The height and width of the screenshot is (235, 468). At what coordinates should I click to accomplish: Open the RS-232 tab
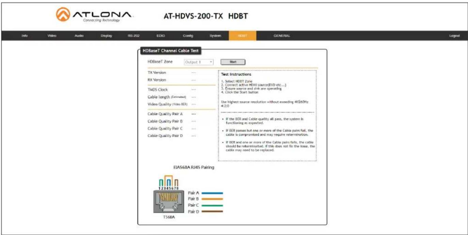point(134,36)
